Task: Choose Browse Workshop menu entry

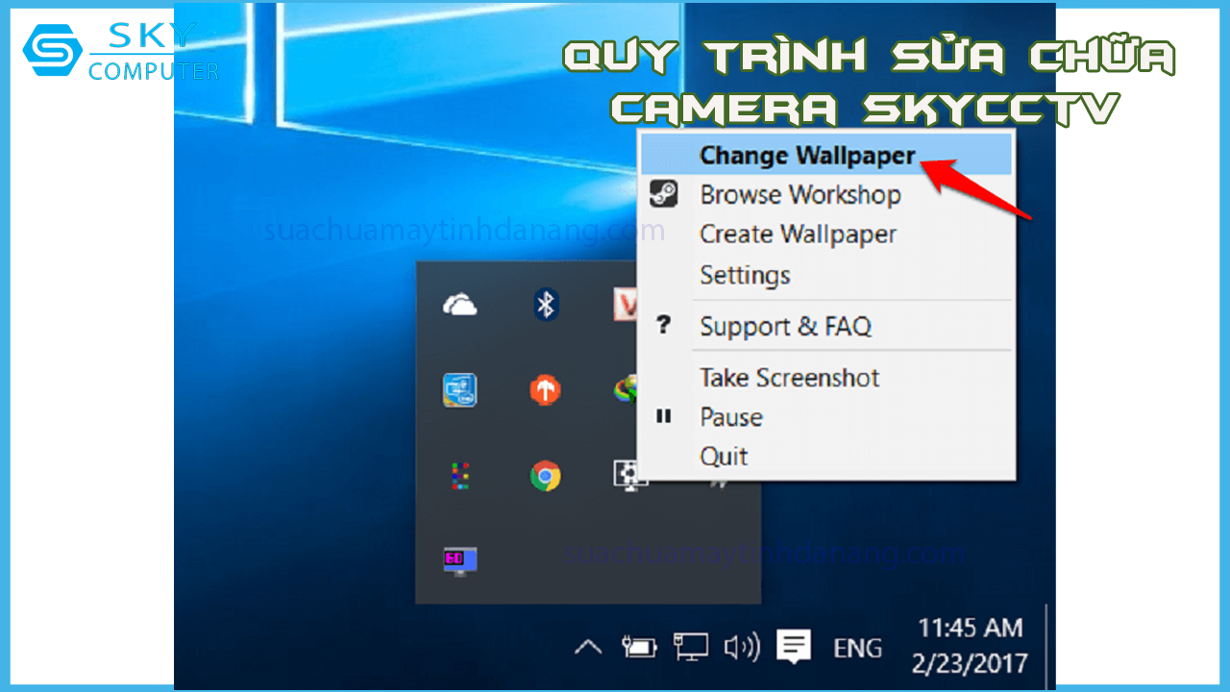Action: (799, 195)
